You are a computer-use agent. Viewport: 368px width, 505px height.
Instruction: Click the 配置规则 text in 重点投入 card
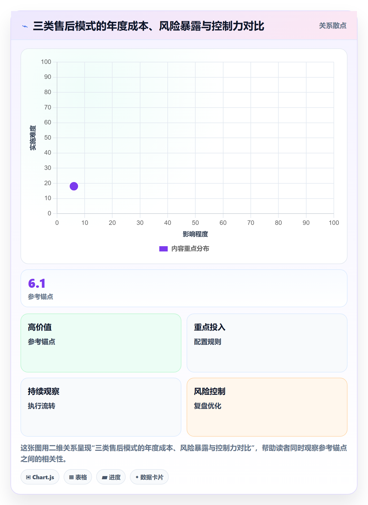tap(208, 342)
